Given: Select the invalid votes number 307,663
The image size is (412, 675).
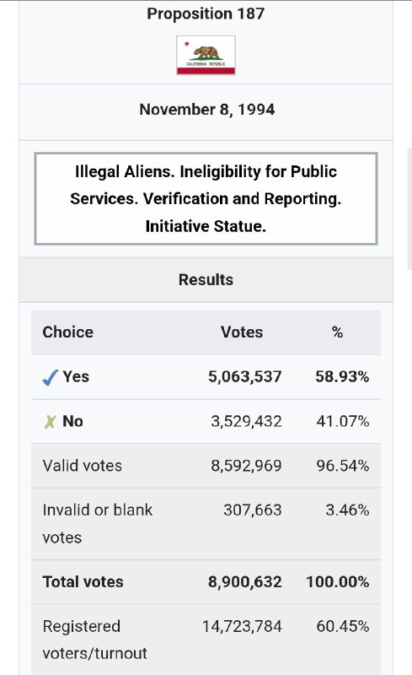Looking at the screenshot, I should point(253,510).
